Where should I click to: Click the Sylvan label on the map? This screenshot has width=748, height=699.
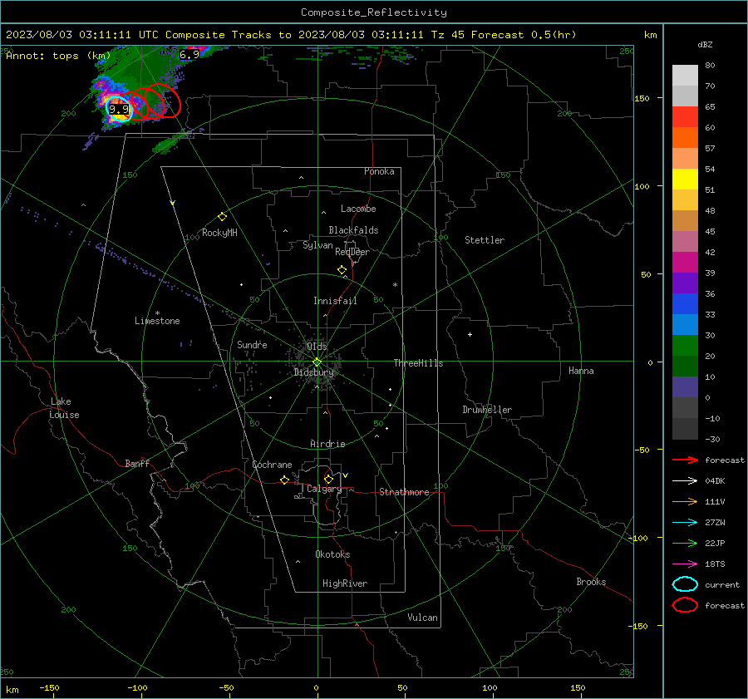[317, 245]
